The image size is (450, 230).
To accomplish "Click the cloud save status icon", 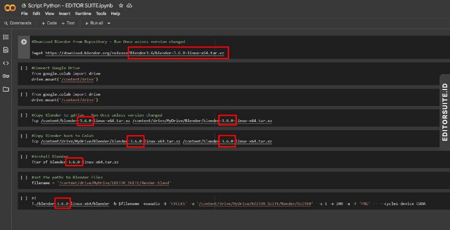I will click(x=129, y=6).
